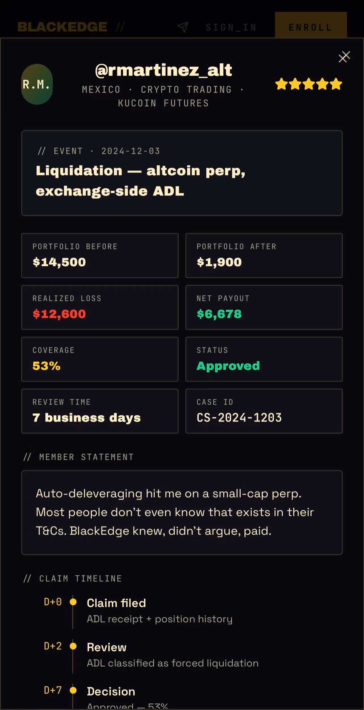This screenshot has width=364, height=710.
Task: Click the Approved status card
Action: pyautogui.click(x=264, y=359)
